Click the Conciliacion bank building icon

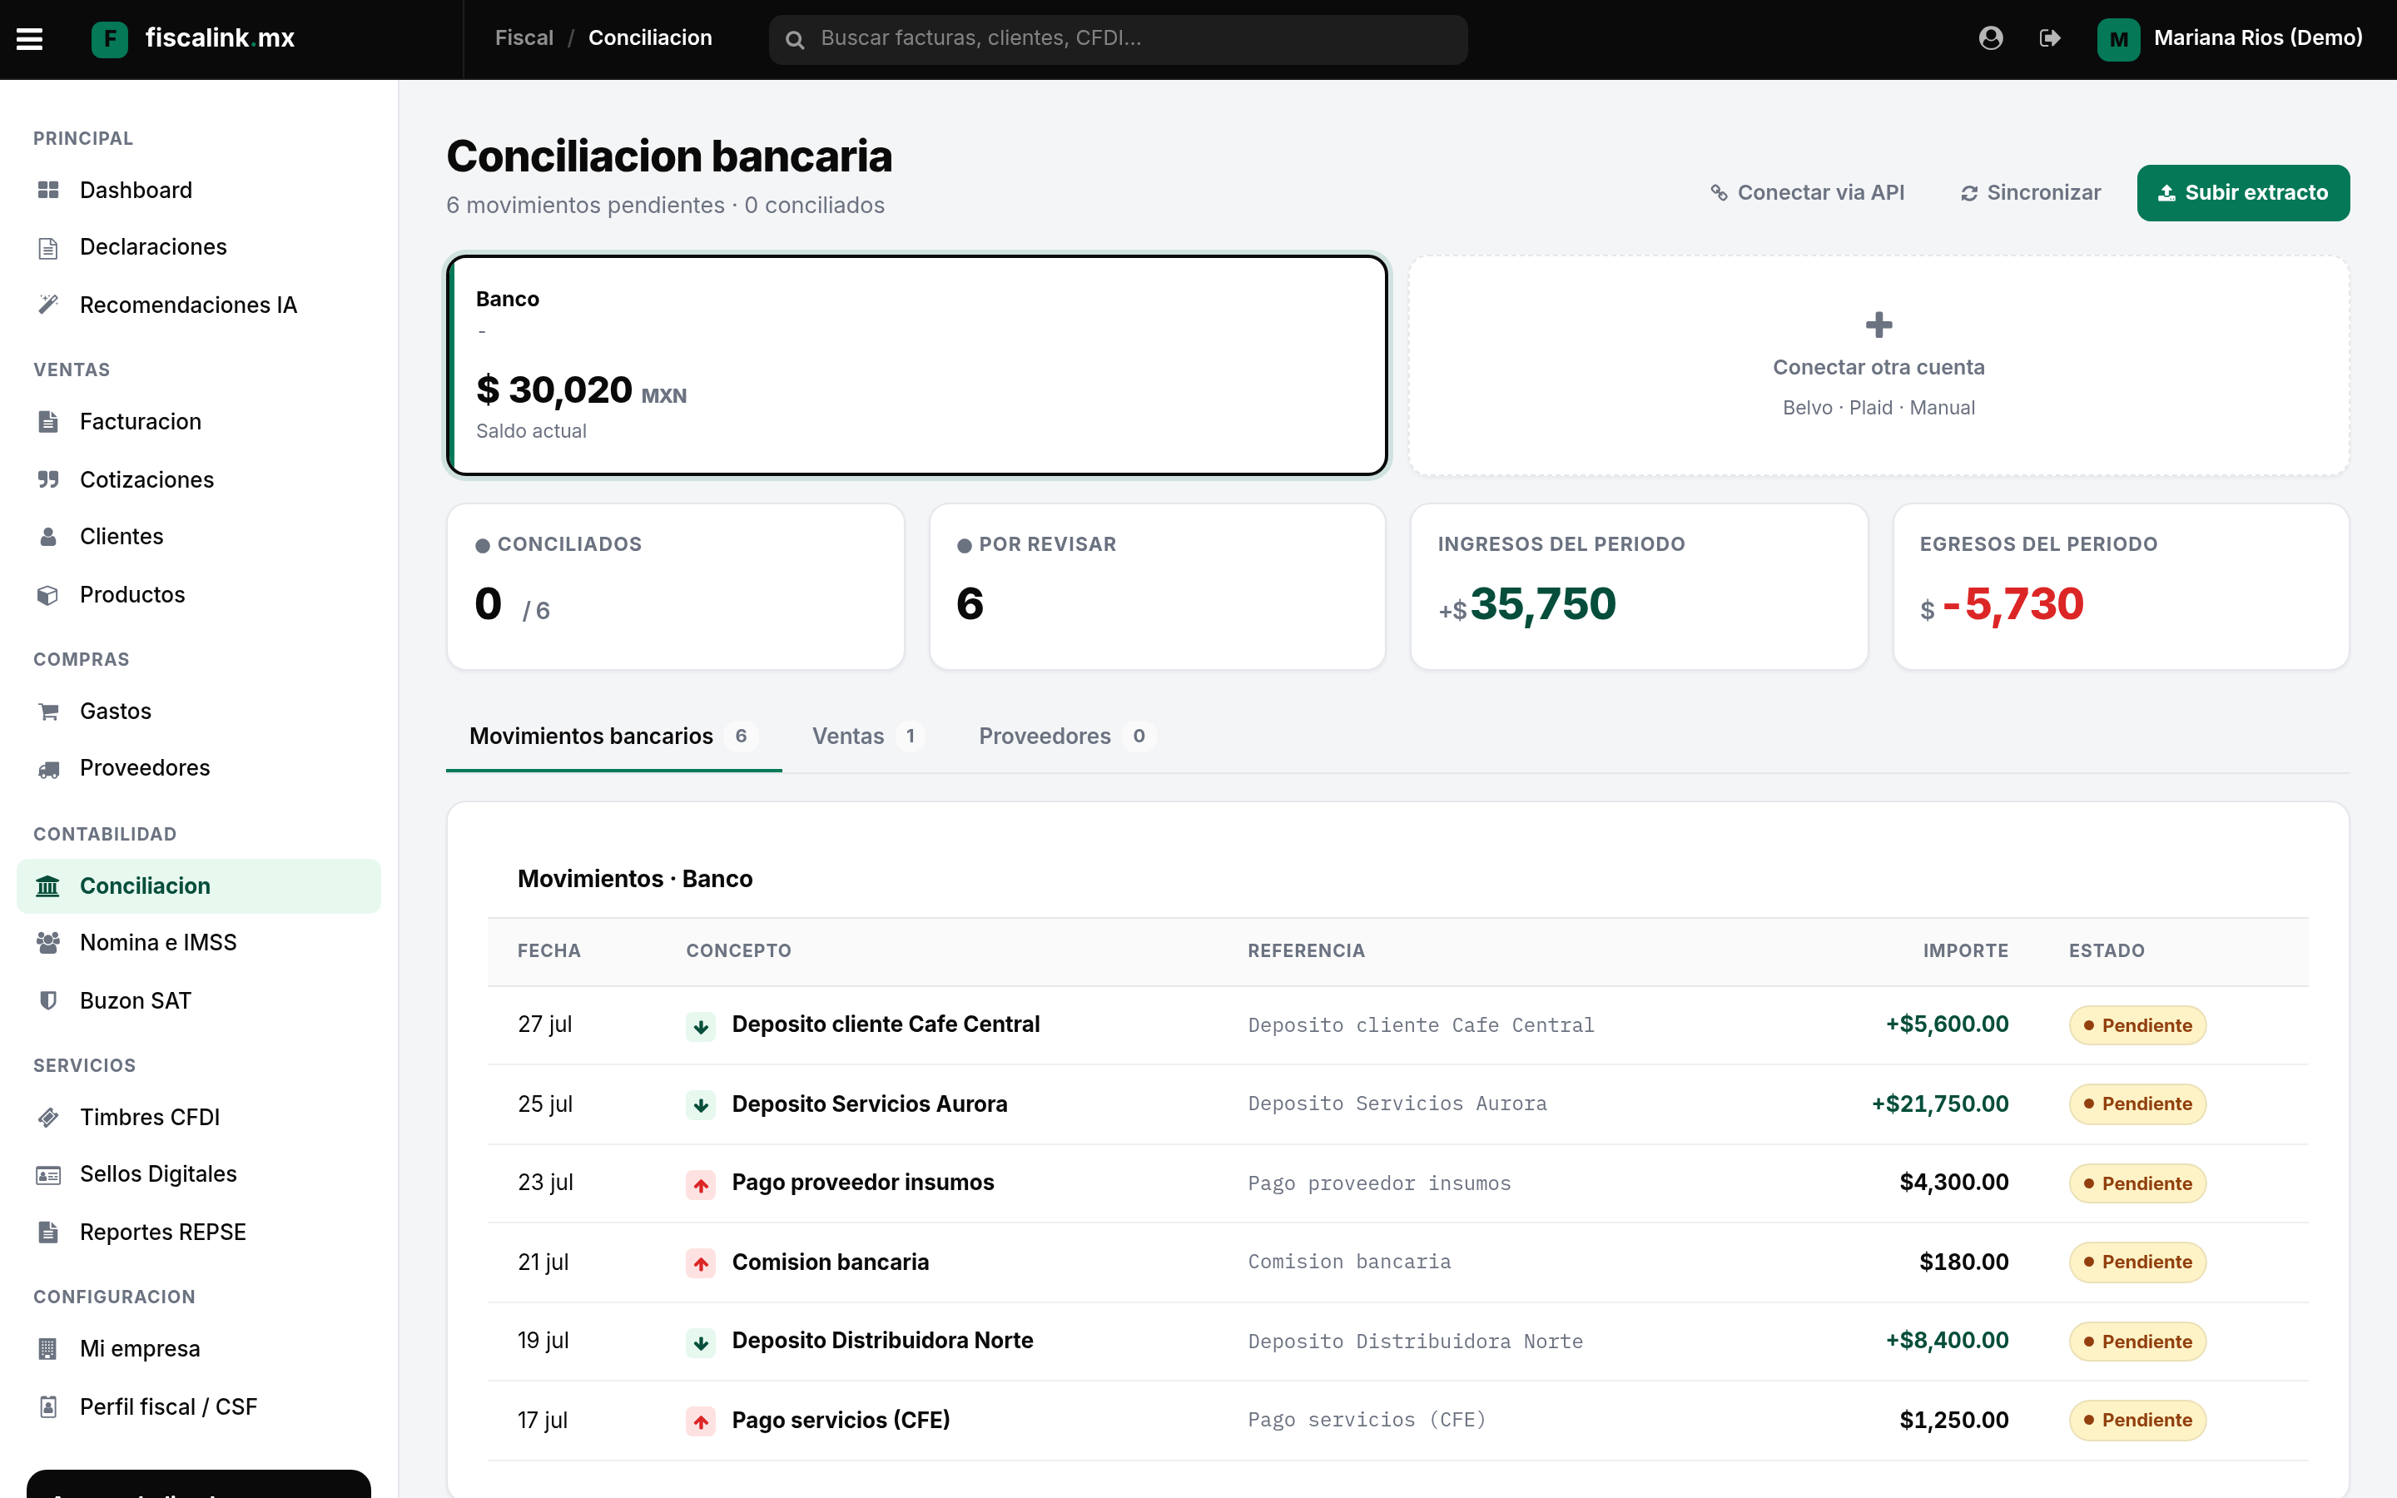tap(47, 885)
